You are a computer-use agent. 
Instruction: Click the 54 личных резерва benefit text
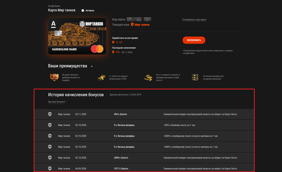pyautogui.click(x=213, y=77)
